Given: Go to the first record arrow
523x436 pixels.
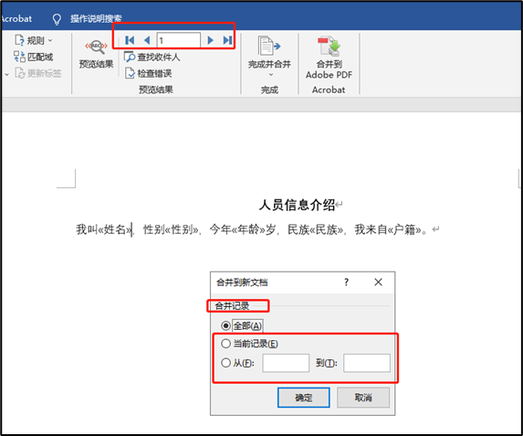Looking at the screenshot, I should coord(130,40).
